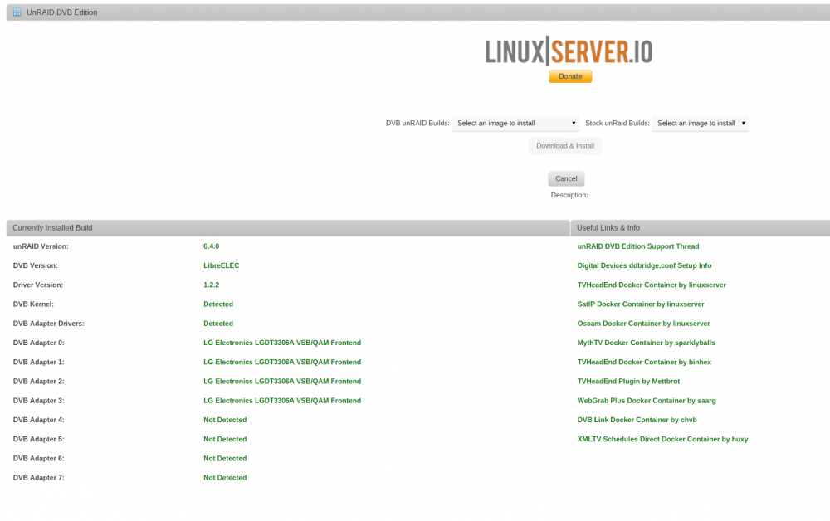Click the Cancel button

pos(566,178)
